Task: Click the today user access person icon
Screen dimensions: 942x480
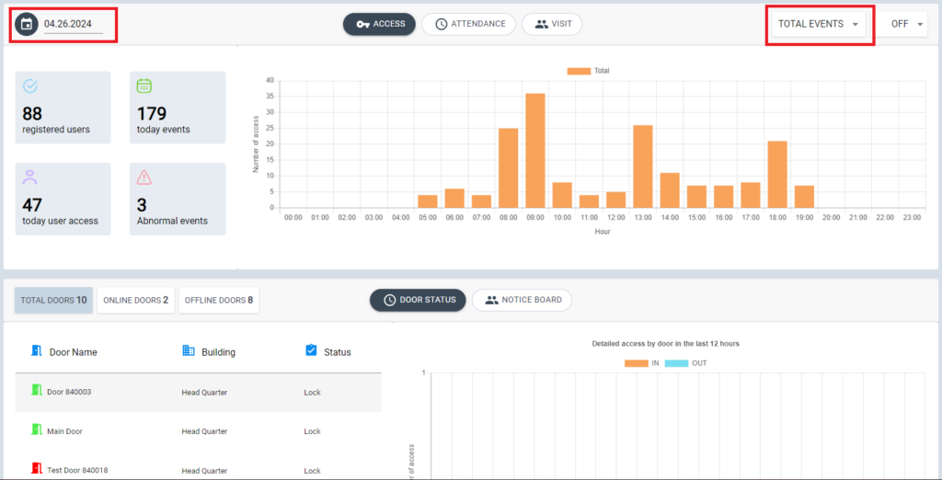Action: [x=30, y=177]
